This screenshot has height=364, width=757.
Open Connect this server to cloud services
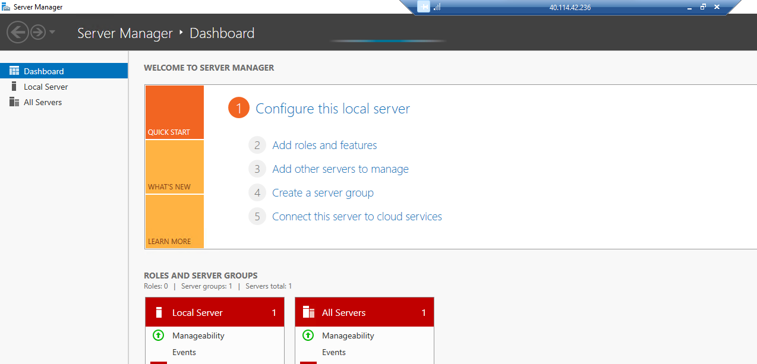357,217
